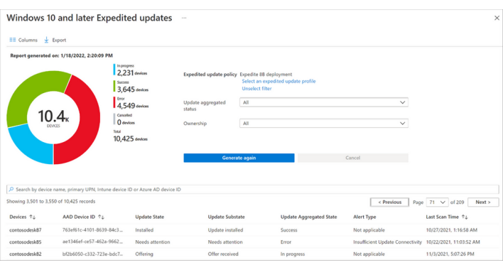This screenshot has height=270, width=503.
Task: Click the Alert Type column header
Action: coord(364,217)
